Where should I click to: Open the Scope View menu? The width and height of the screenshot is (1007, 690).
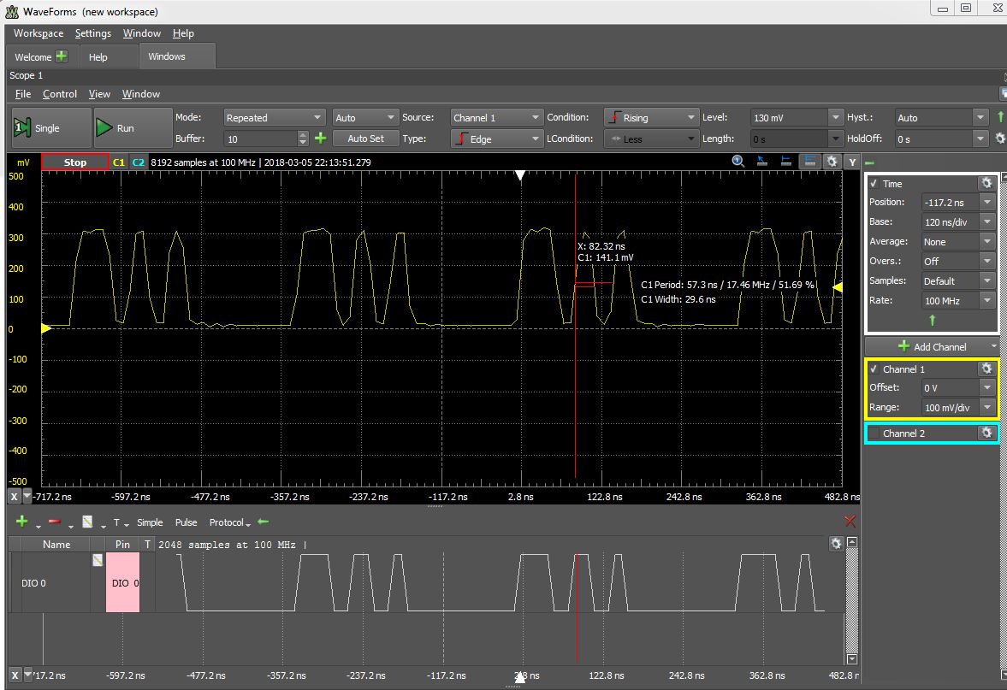tap(99, 94)
